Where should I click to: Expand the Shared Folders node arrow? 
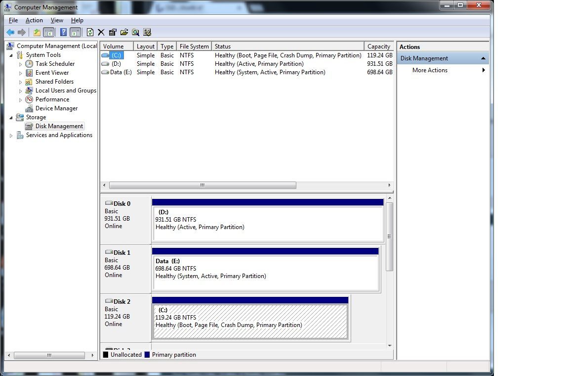tap(20, 82)
